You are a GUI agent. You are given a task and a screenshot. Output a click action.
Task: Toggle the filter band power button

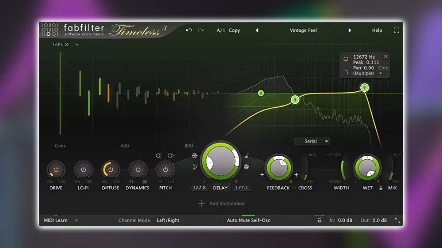(x=346, y=59)
